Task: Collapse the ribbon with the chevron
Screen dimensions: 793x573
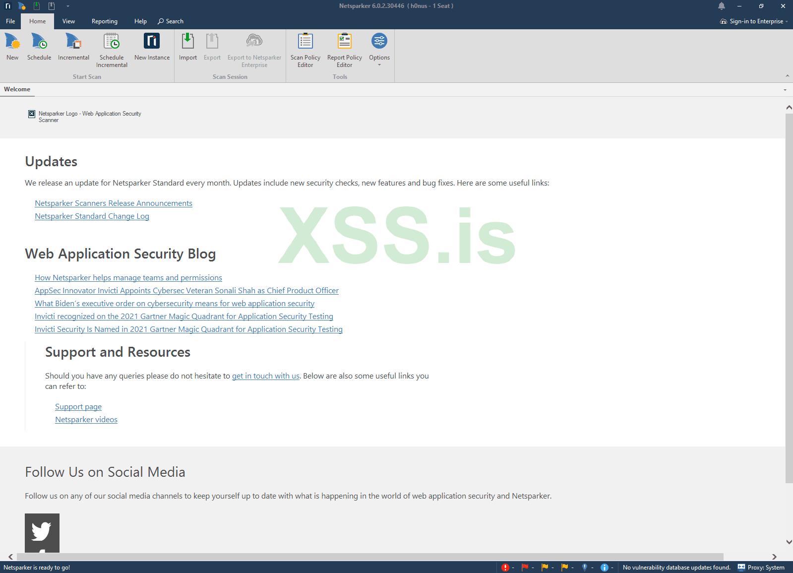Action: (787, 76)
